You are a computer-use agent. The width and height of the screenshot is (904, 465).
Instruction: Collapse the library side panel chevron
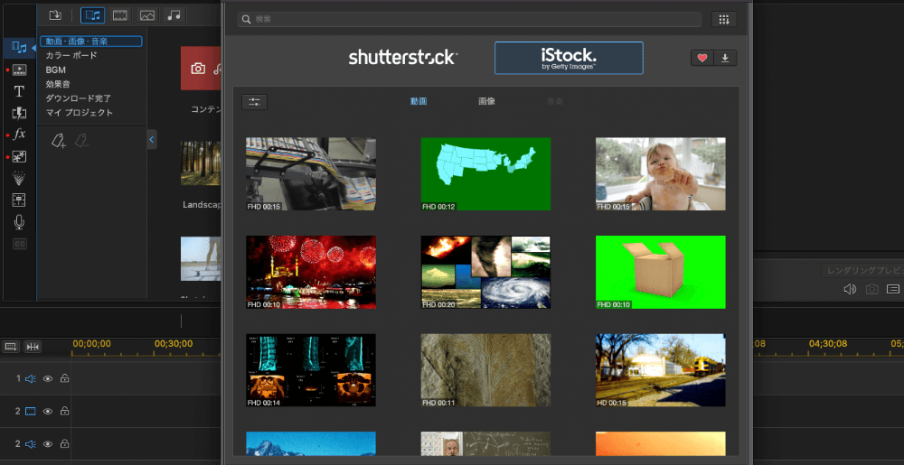coord(151,139)
